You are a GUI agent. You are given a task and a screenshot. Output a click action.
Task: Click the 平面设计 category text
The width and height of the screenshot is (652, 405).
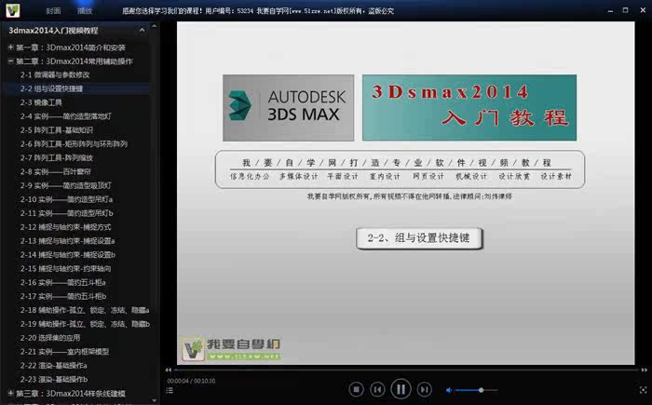(x=343, y=176)
